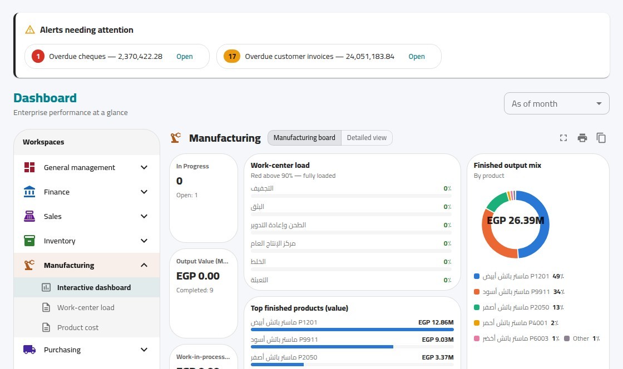Open the Work-center load report

pyautogui.click(x=87, y=307)
